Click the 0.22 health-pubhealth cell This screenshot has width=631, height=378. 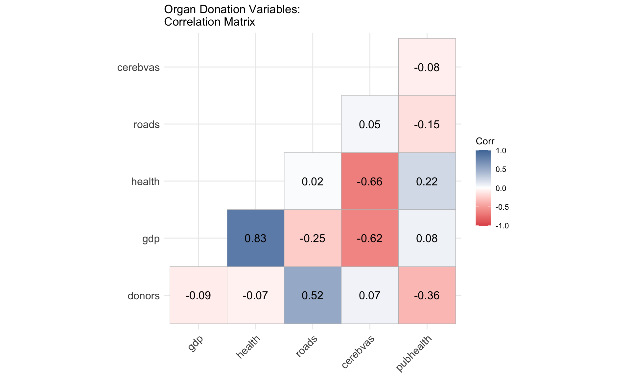click(427, 181)
